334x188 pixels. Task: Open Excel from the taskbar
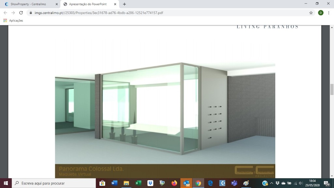point(138,183)
